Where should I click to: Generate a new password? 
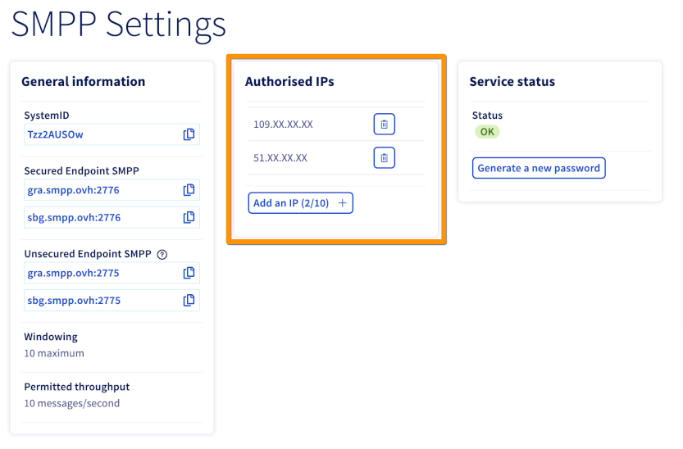click(x=539, y=168)
